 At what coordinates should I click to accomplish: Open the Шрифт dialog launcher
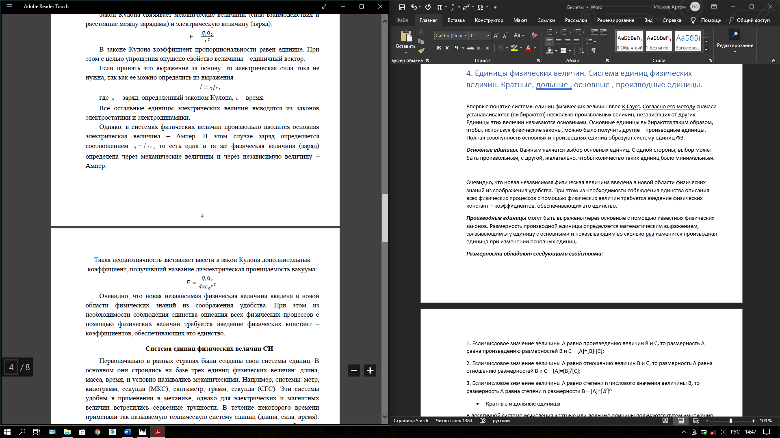point(538,61)
